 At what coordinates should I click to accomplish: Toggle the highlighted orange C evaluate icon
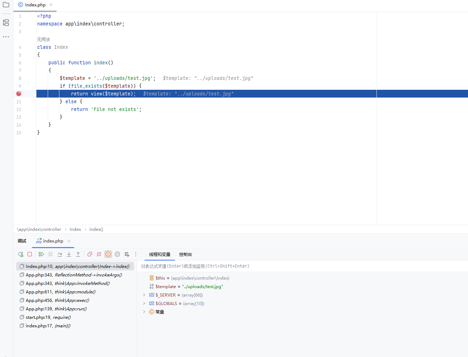pos(108,254)
